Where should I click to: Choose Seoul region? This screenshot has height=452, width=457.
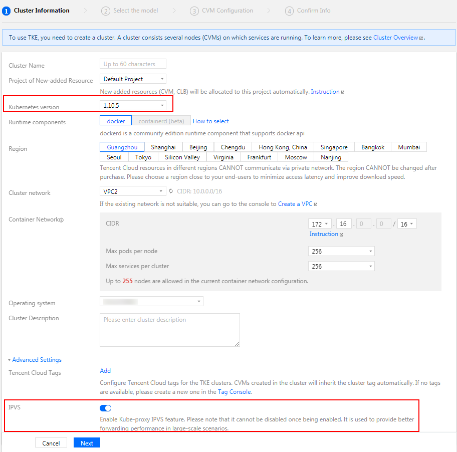point(114,157)
